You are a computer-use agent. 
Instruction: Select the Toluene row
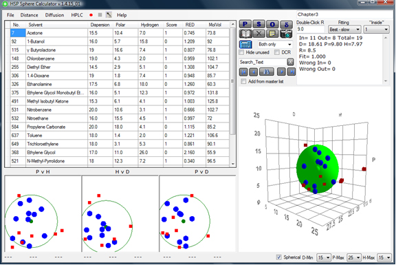(120, 136)
